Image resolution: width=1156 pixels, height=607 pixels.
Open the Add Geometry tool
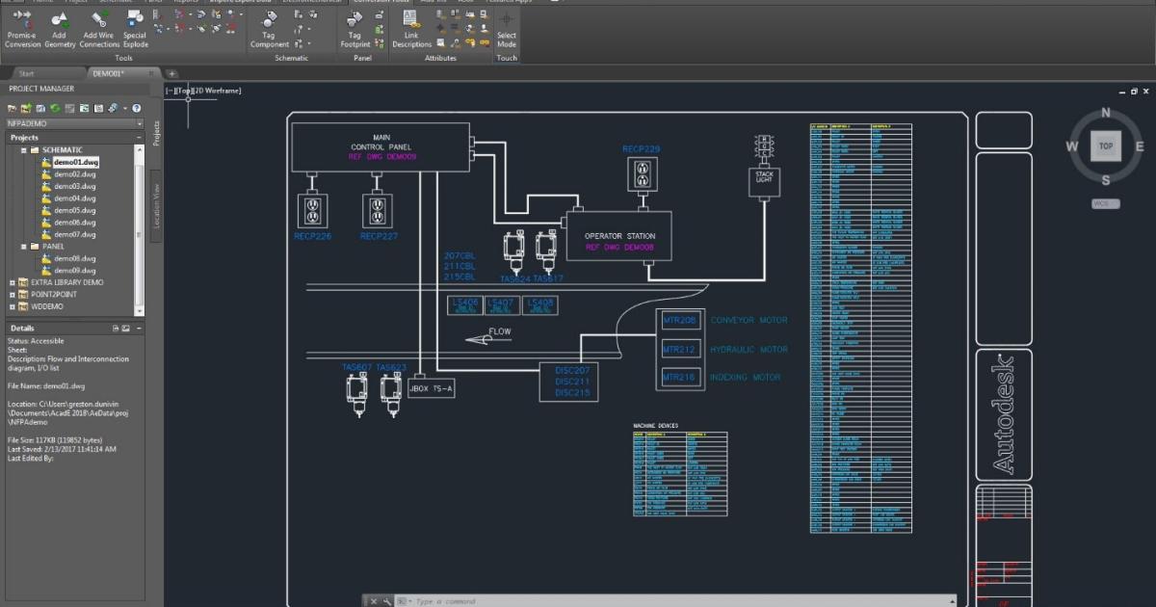pos(60,29)
